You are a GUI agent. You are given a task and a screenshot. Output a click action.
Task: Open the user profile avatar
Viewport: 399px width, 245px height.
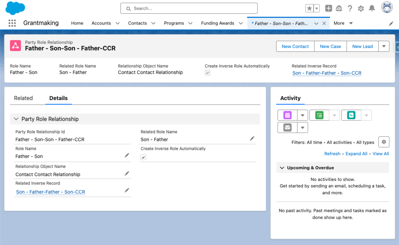coord(387,8)
